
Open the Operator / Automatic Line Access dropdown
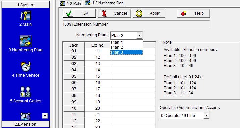206,116
